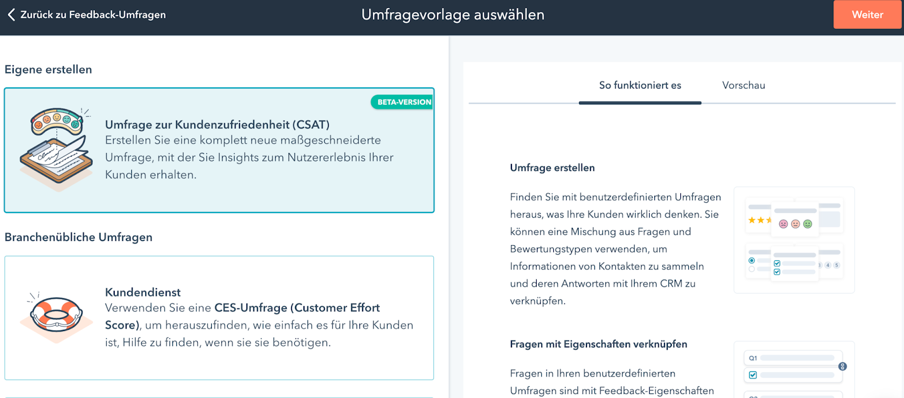Open the So funktioniert es tab
Screen dimensions: 904x398
640,86
